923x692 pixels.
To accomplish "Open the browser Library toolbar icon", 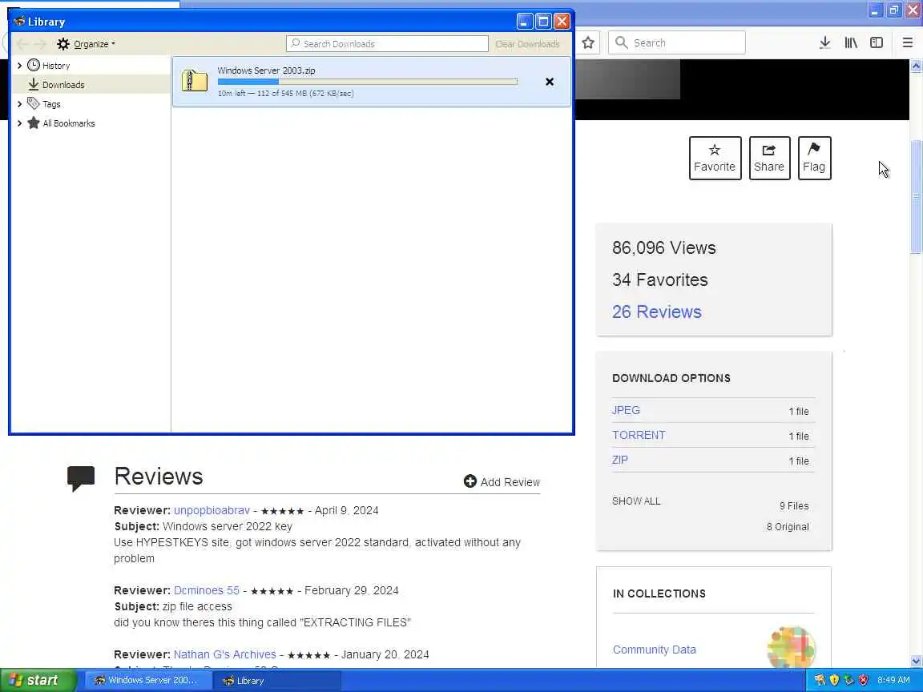I will pyautogui.click(x=851, y=42).
